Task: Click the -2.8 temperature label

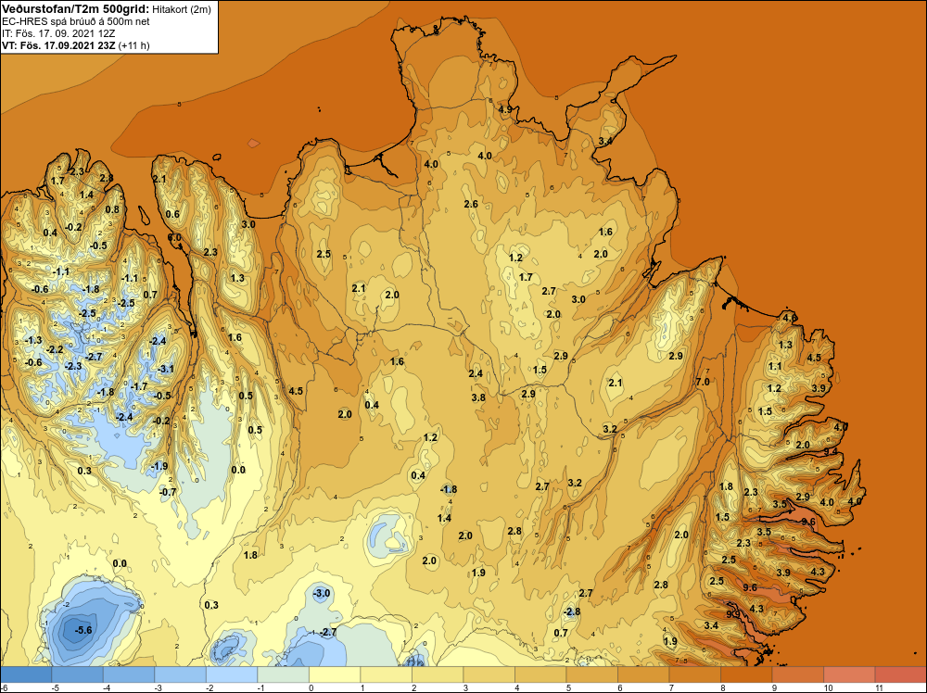Action: 572,611
